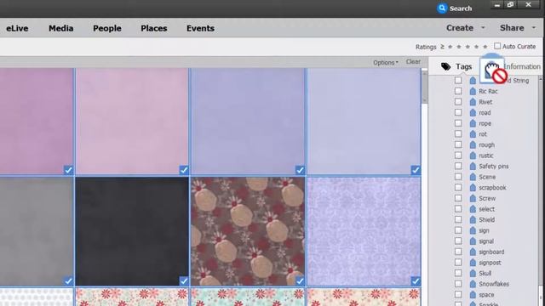Image resolution: width=545 pixels, height=306 pixels.
Task: Check the road tag checkbox
Action: point(458,113)
